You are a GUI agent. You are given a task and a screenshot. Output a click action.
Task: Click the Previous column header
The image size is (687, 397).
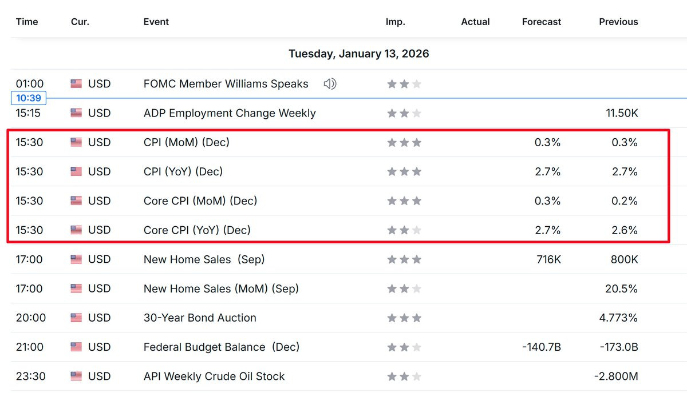(618, 22)
